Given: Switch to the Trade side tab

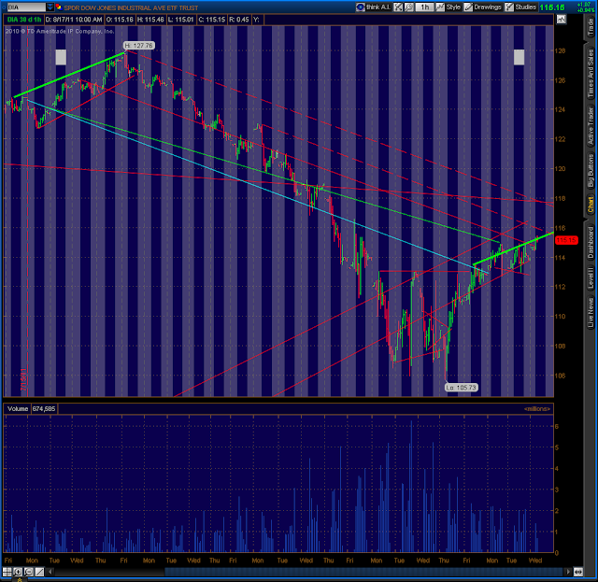Looking at the screenshot, I should click(591, 27).
